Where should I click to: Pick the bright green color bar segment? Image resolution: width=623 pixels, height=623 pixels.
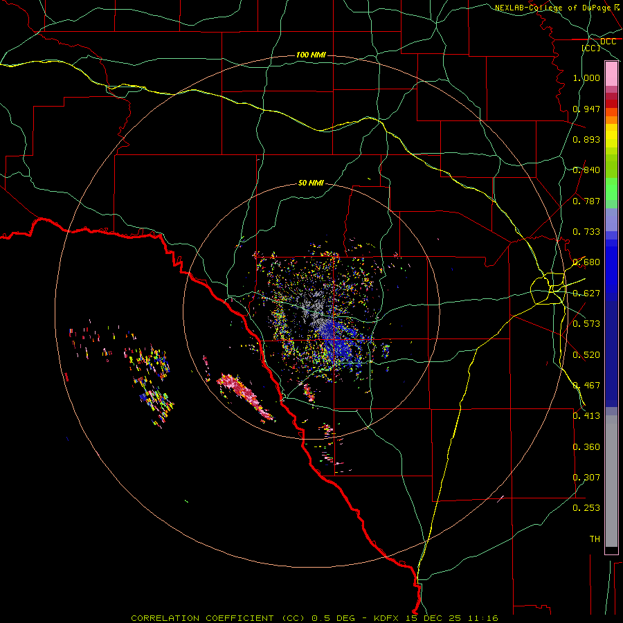click(x=611, y=189)
